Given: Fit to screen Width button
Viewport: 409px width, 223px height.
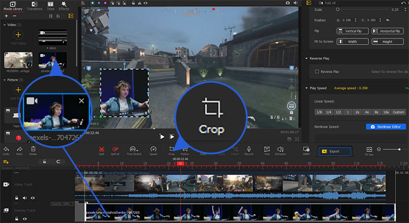Looking at the screenshot, I should coord(353,42).
